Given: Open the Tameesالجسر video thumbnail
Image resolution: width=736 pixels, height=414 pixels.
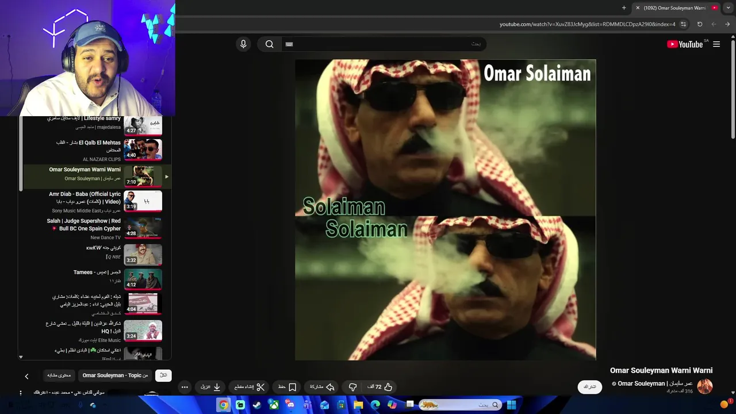Looking at the screenshot, I should [x=143, y=279].
